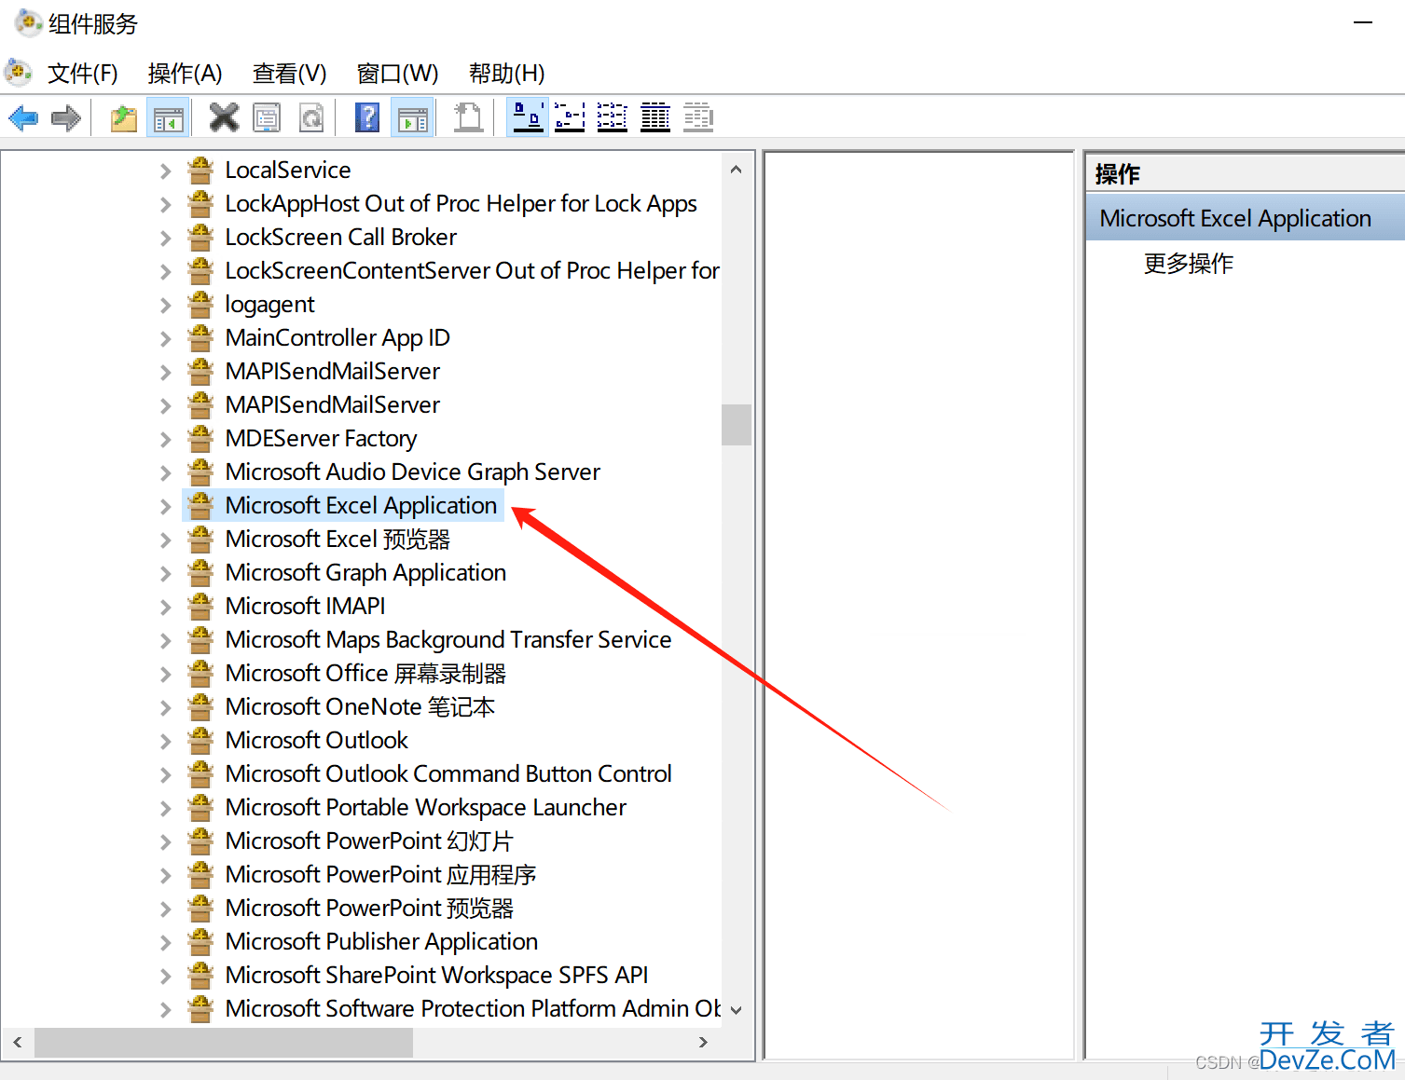Click the Microsoft Publisher Application package icon

tap(200, 942)
